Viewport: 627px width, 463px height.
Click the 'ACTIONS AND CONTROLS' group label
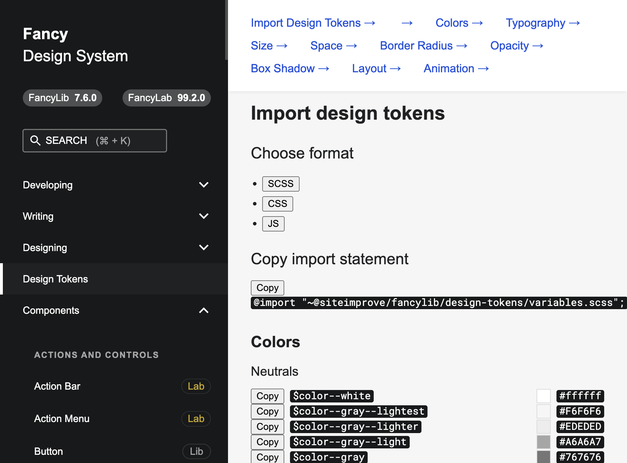(96, 355)
